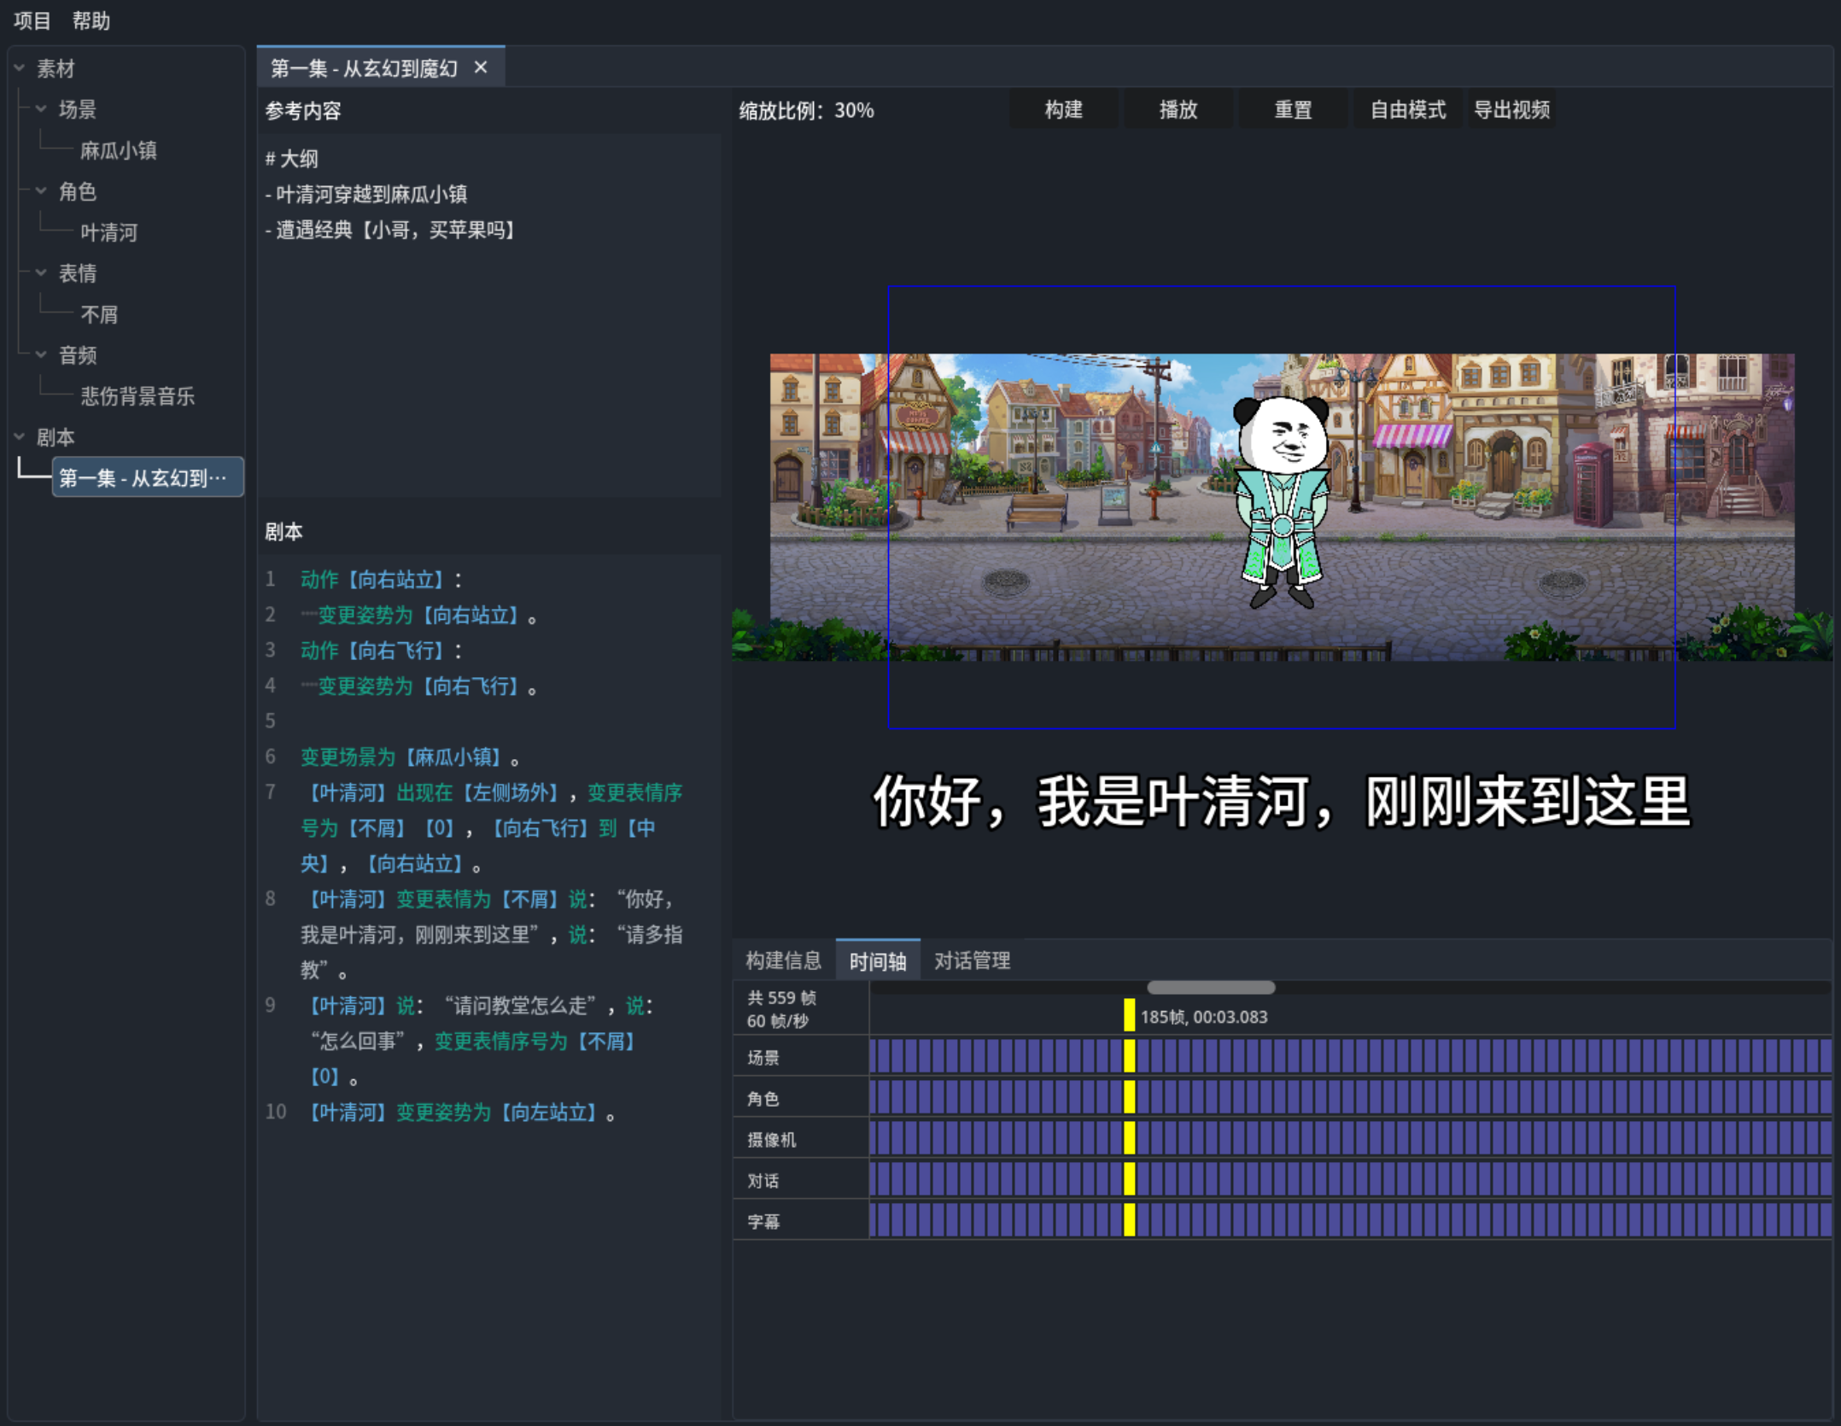
Task: Collapse the 表情 tree node
Action: pos(41,272)
